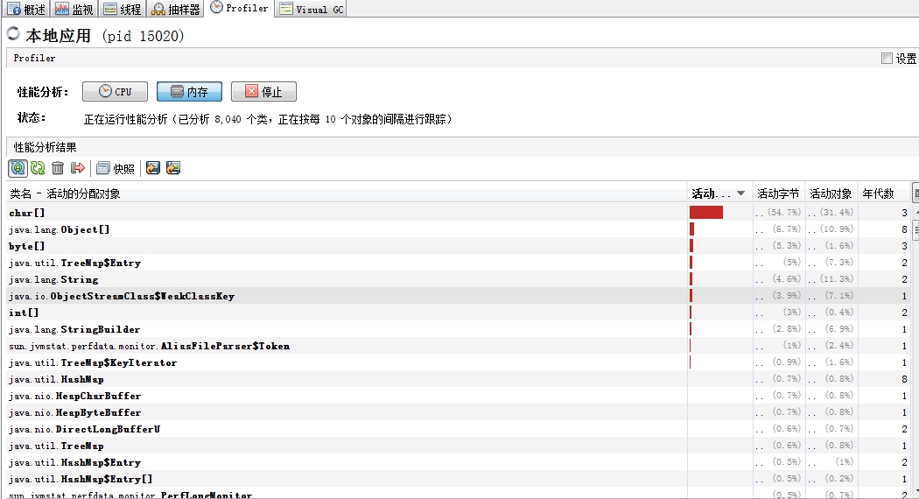The height and width of the screenshot is (499, 919).
Task: Select java.util.TreeMap$Entry row
Action: click(x=459, y=263)
